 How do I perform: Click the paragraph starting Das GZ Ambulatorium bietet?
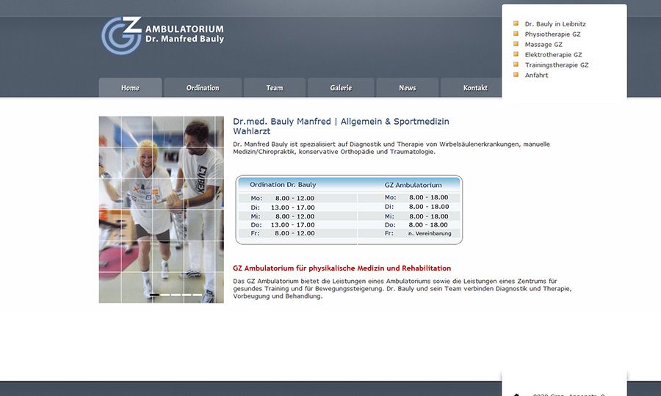(x=402, y=289)
